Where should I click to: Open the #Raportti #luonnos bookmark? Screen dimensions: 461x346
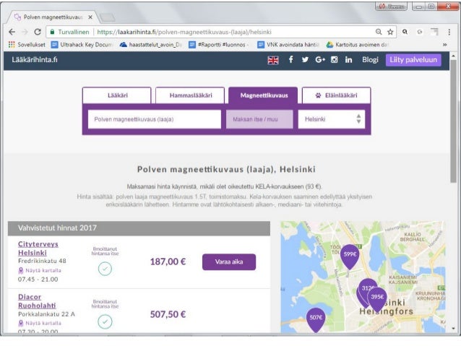(x=218, y=45)
